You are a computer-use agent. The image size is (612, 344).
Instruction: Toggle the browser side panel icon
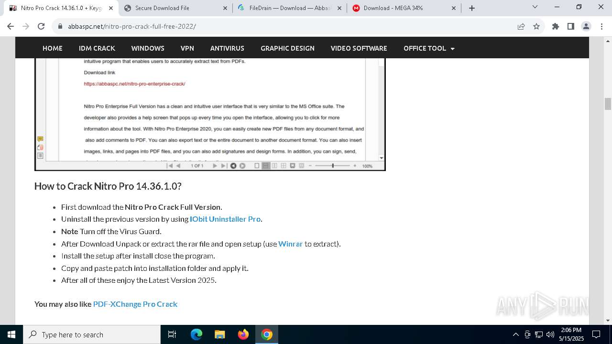pyautogui.click(x=570, y=26)
